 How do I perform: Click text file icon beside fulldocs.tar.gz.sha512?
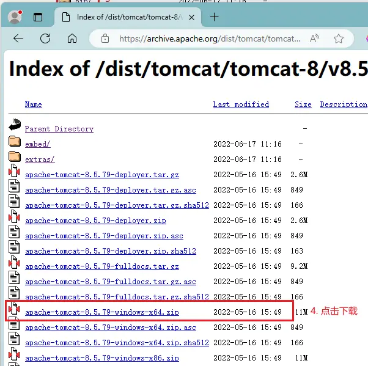14,293
